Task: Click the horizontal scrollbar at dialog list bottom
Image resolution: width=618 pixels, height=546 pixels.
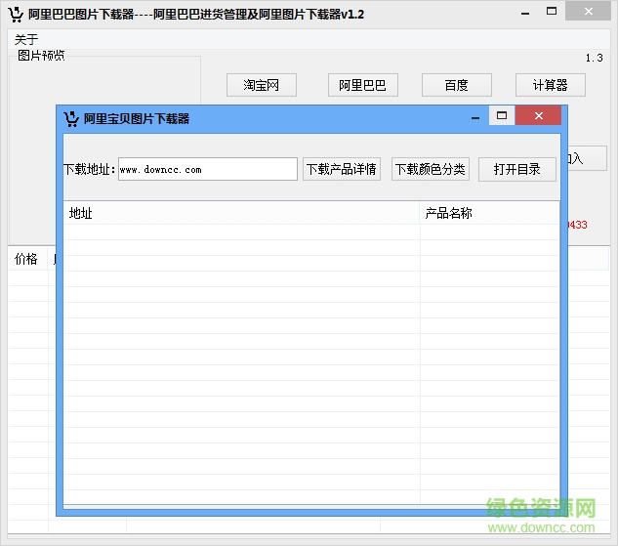Action: coord(310,507)
